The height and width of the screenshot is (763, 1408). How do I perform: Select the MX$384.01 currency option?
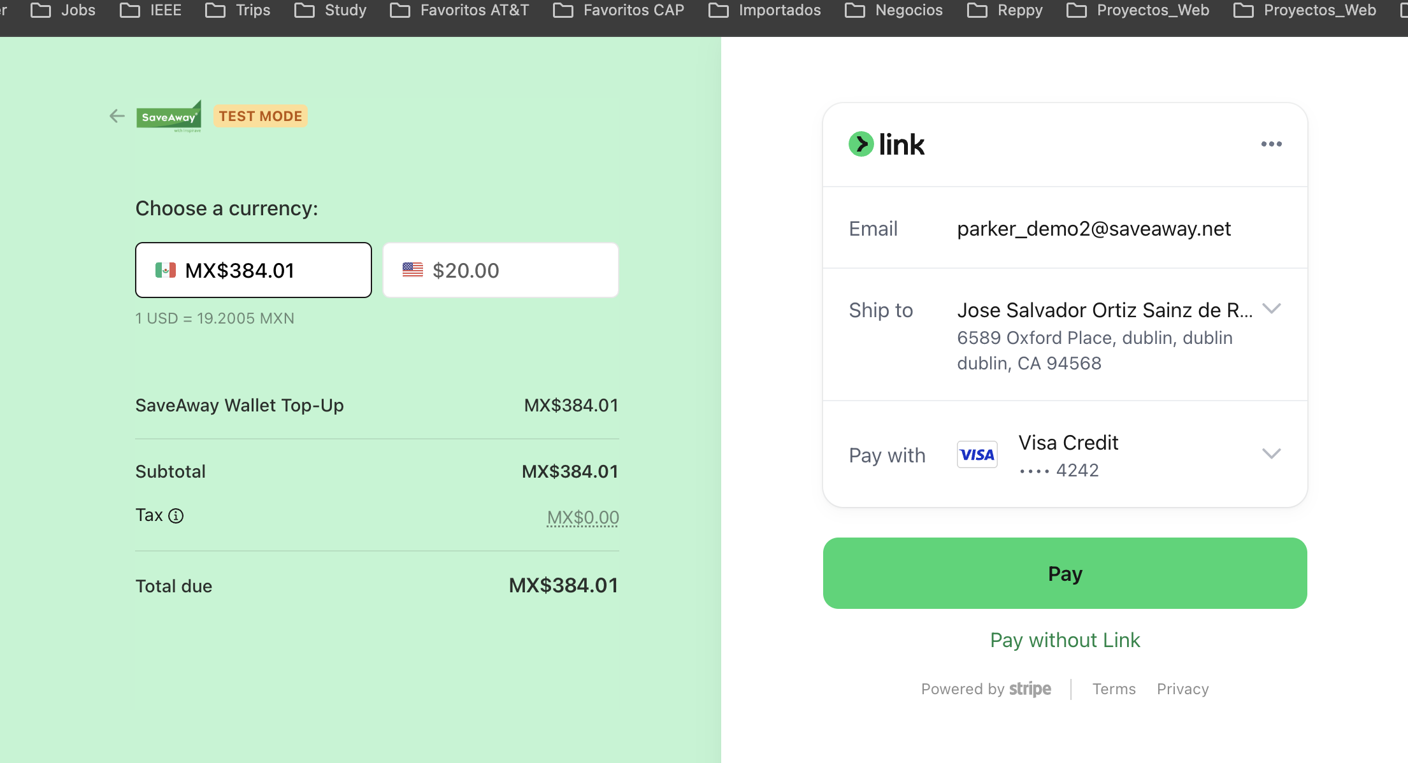click(x=253, y=269)
